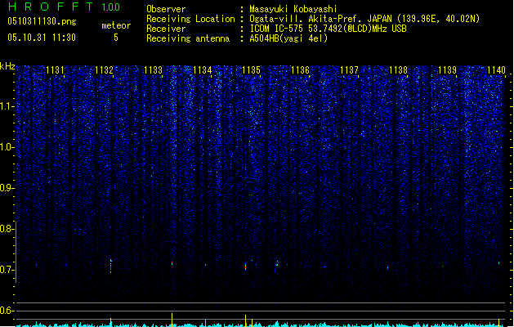Click the Ogata-vill. Akita-Pref. JAPAN location text

pos(364,19)
